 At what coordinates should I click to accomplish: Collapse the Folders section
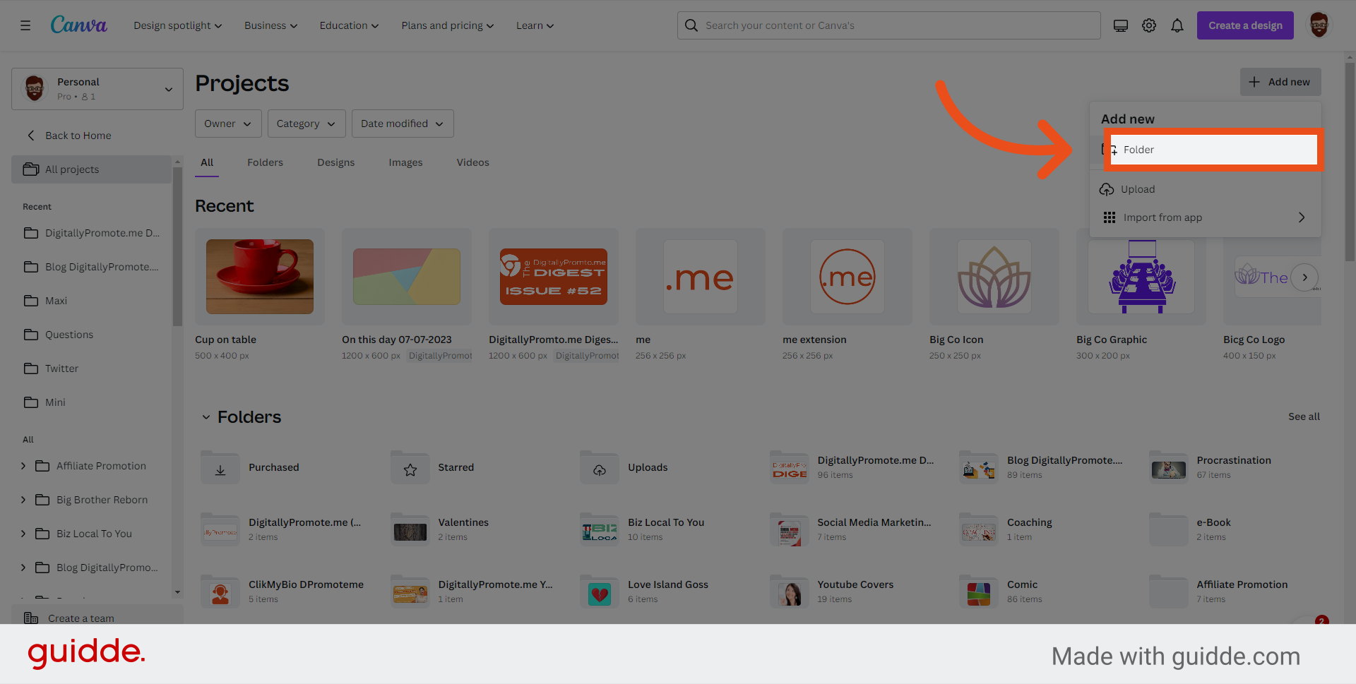pos(206,417)
